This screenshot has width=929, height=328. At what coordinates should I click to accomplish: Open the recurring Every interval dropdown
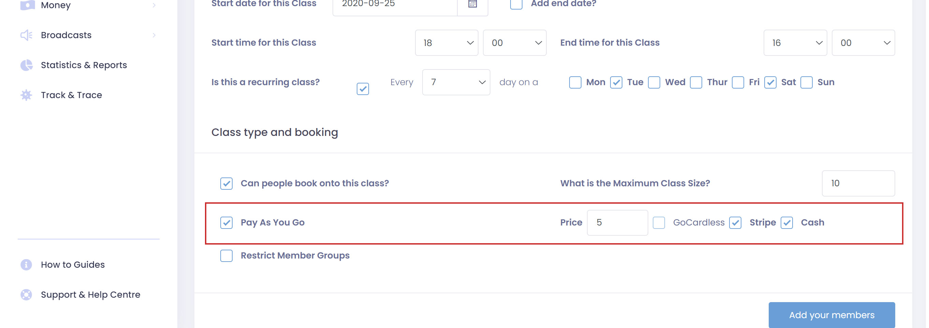(456, 82)
